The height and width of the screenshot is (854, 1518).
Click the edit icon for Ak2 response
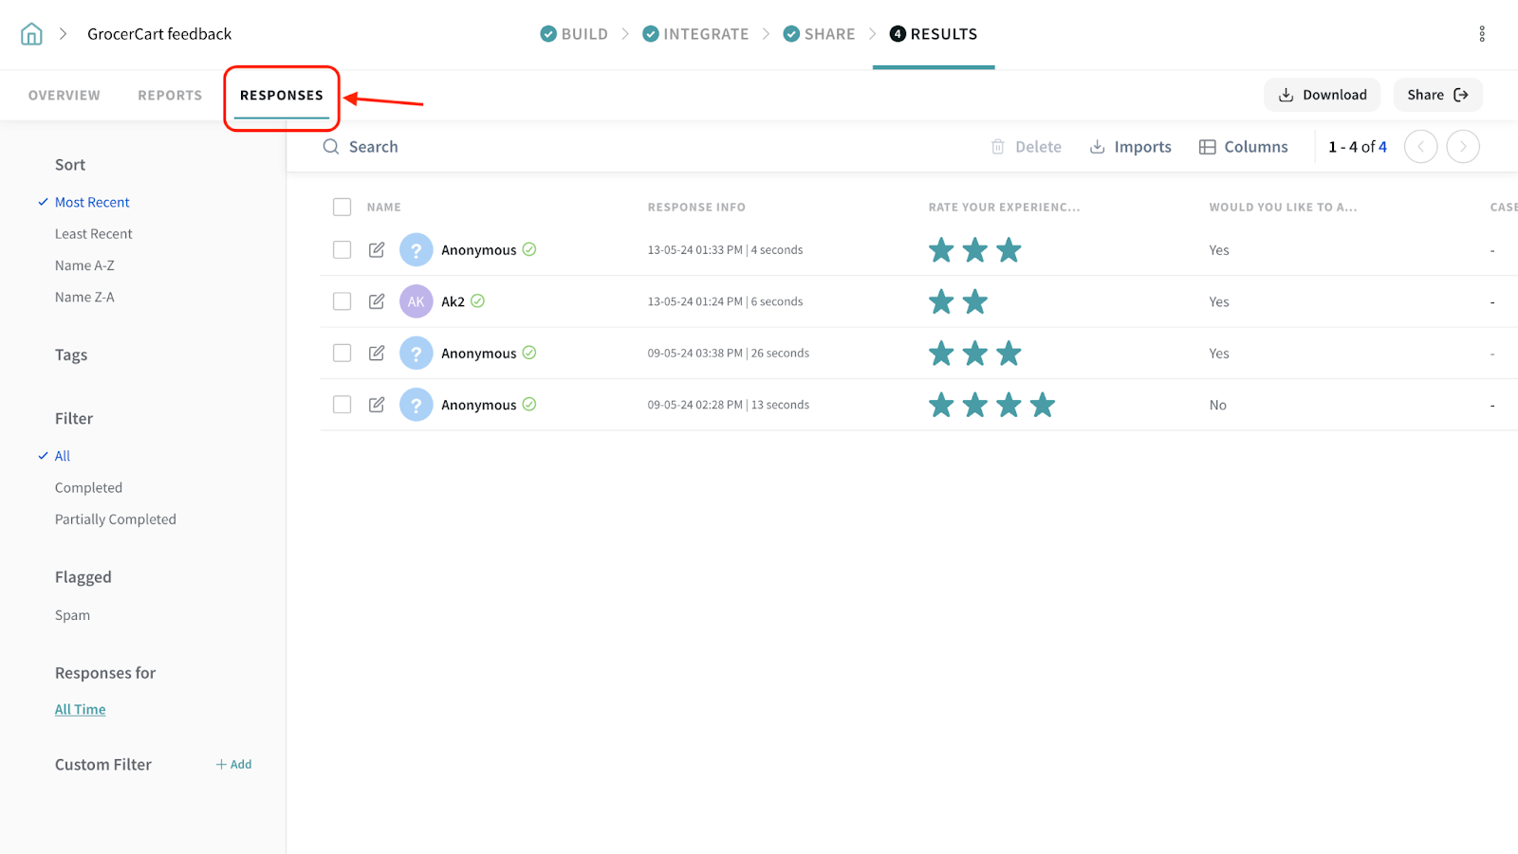(x=377, y=301)
